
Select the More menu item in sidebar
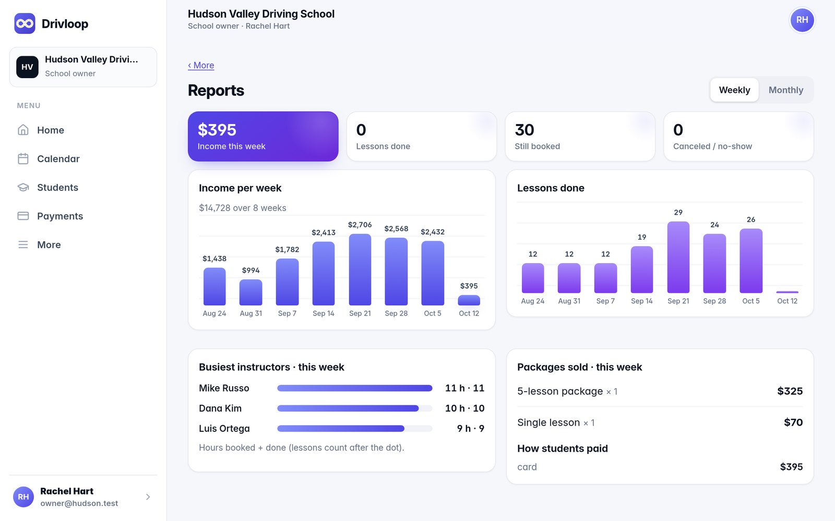83,244
